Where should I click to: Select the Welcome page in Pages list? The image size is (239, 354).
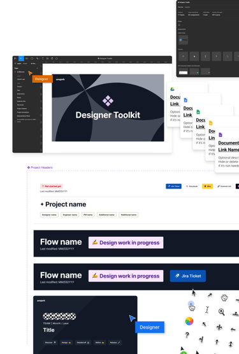21,72
